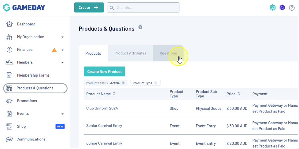Open Membership Forms in the sidebar
Image resolution: width=299 pixels, height=149 pixels.
click(x=33, y=75)
